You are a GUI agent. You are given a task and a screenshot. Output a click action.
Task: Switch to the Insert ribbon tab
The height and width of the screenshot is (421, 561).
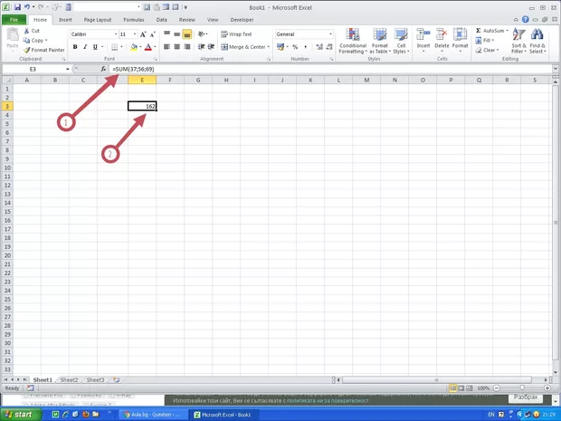(x=65, y=20)
